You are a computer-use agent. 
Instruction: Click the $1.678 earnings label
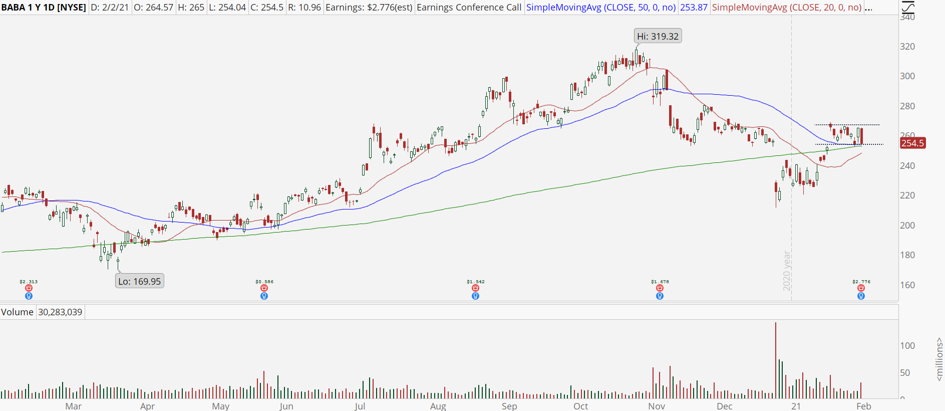click(x=660, y=282)
